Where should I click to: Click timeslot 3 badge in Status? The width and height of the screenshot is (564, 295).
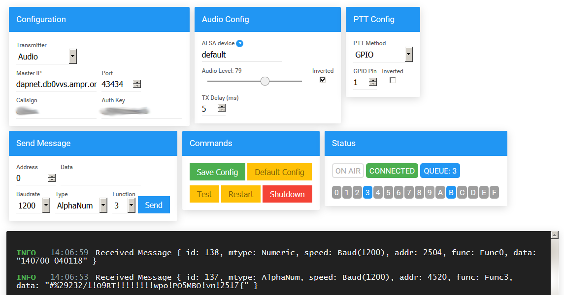tap(367, 192)
